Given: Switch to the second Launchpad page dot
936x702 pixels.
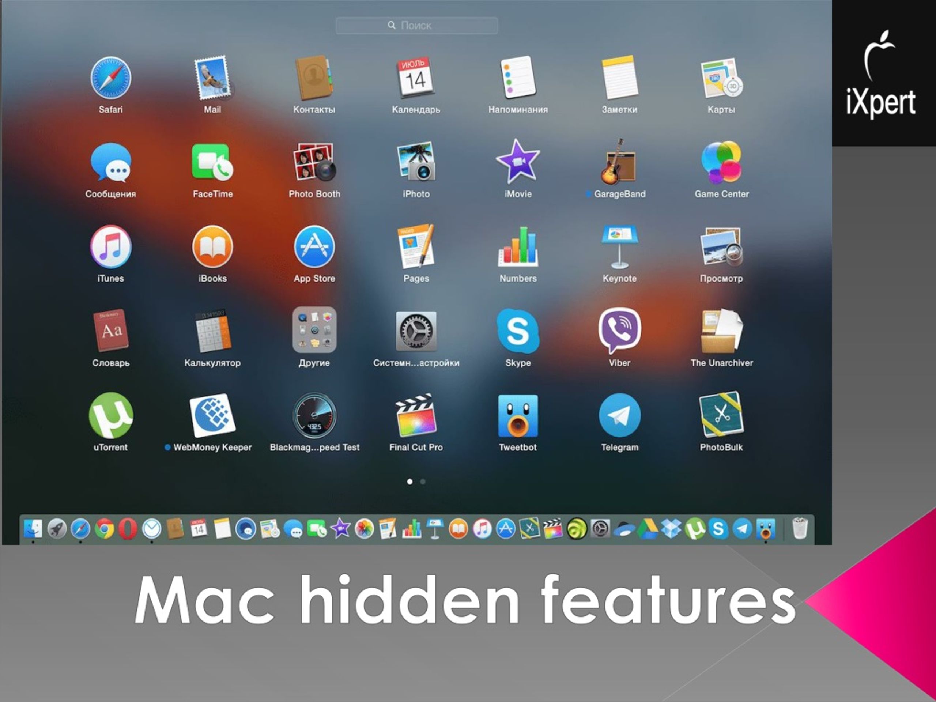Looking at the screenshot, I should 423,482.
